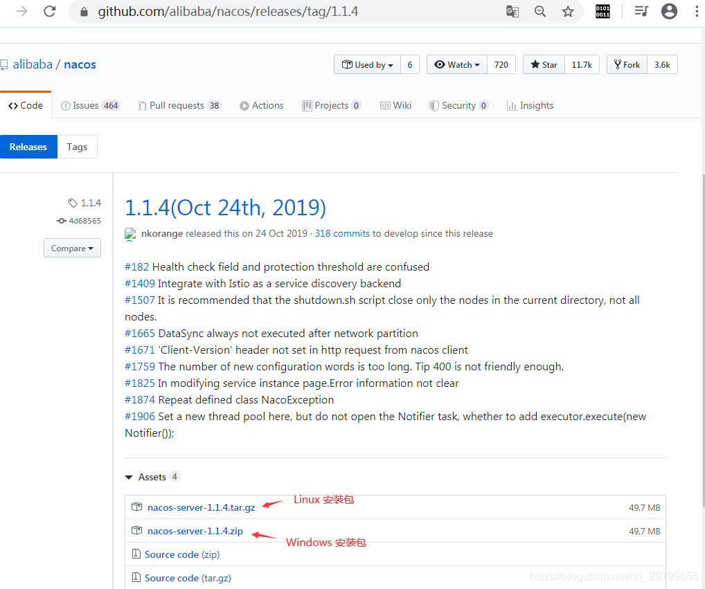Switch to the Code tab
The width and height of the screenshot is (705, 589).
(x=26, y=105)
